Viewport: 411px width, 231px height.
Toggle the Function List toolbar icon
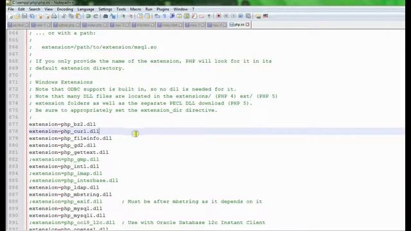tap(194, 16)
